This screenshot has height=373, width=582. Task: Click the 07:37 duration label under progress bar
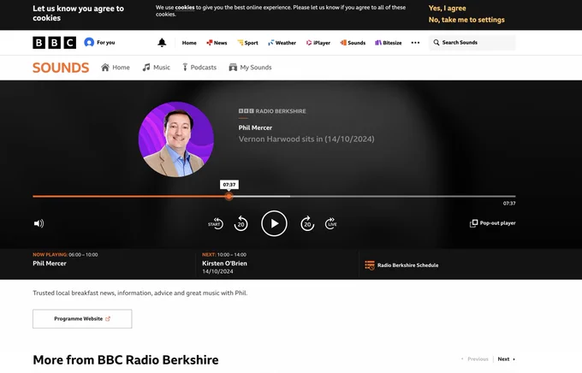[x=509, y=204]
